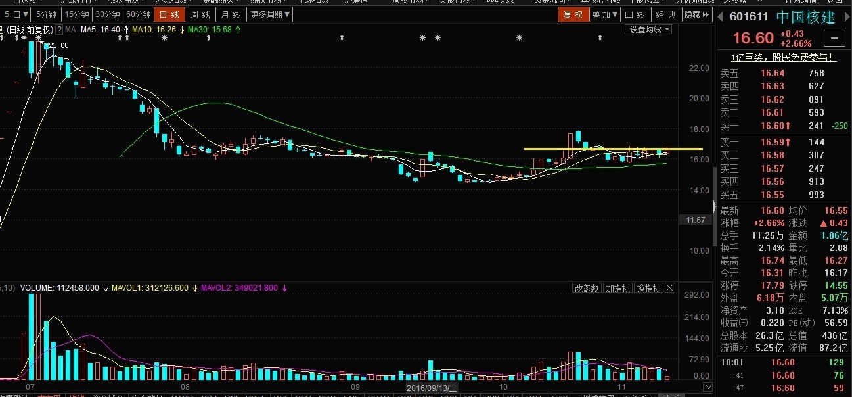The width and height of the screenshot is (852, 397).
Task: Open the 设置均线 moving average dropdown
Action: click(649, 30)
